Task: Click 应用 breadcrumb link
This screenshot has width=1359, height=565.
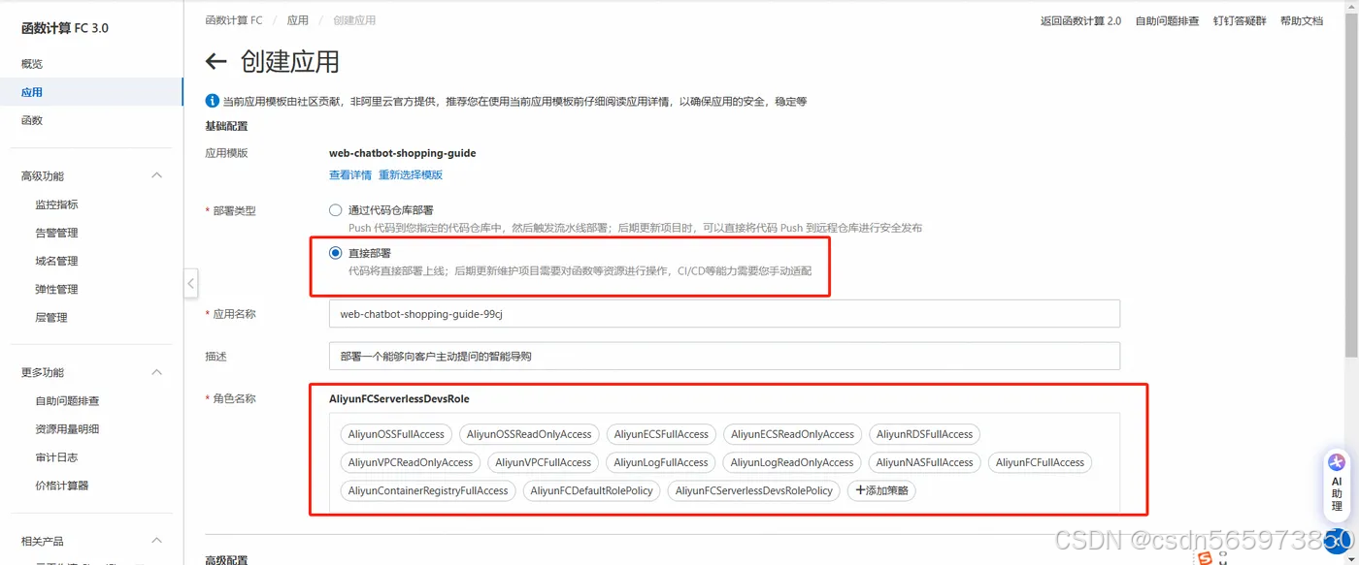Action: pyautogui.click(x=297, y=20)
